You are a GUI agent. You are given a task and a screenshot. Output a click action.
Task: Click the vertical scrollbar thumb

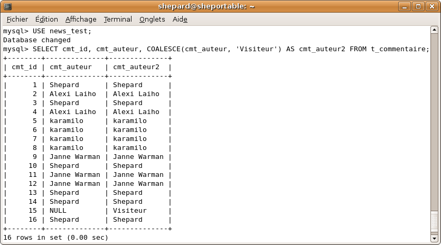435,223
